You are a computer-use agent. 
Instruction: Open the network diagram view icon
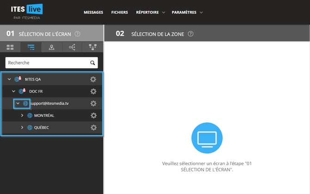(93, 47)
